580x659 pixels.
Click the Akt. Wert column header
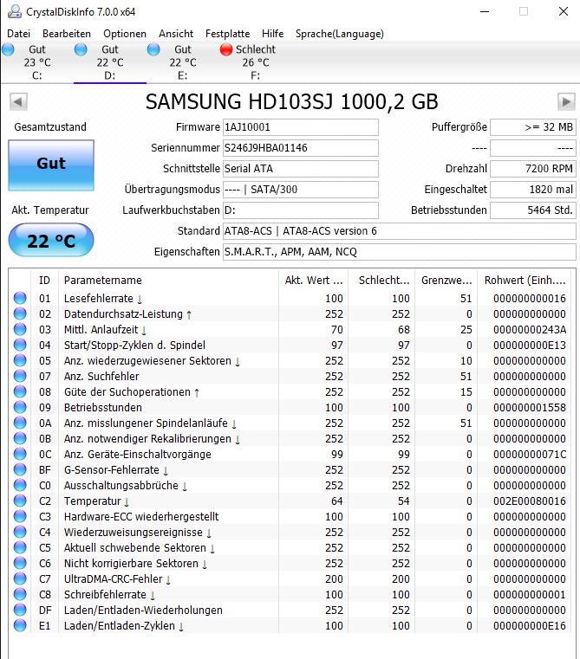[314, 281]
